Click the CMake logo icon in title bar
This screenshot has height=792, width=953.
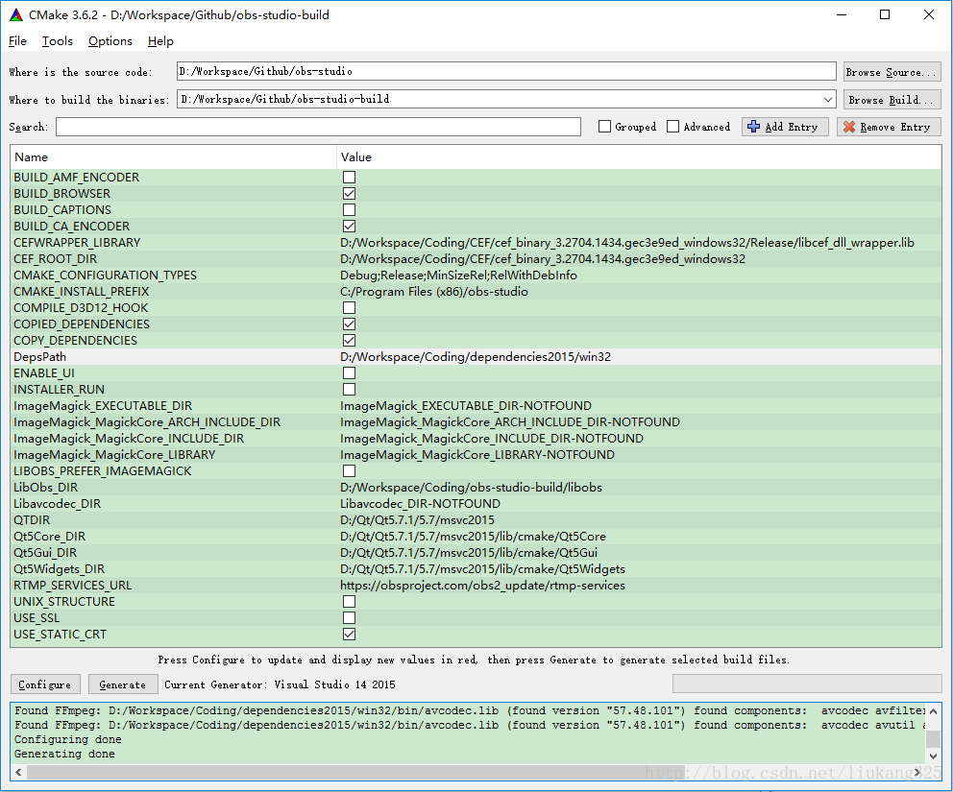(16, 14)
